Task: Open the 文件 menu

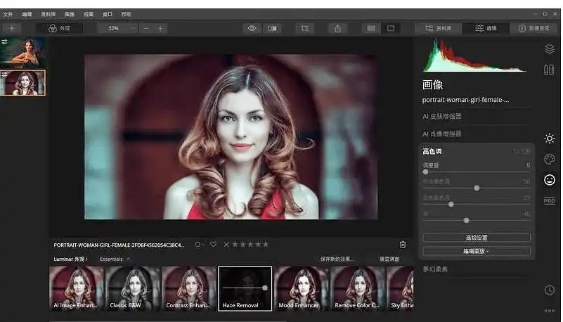Action: click(8, 14)
